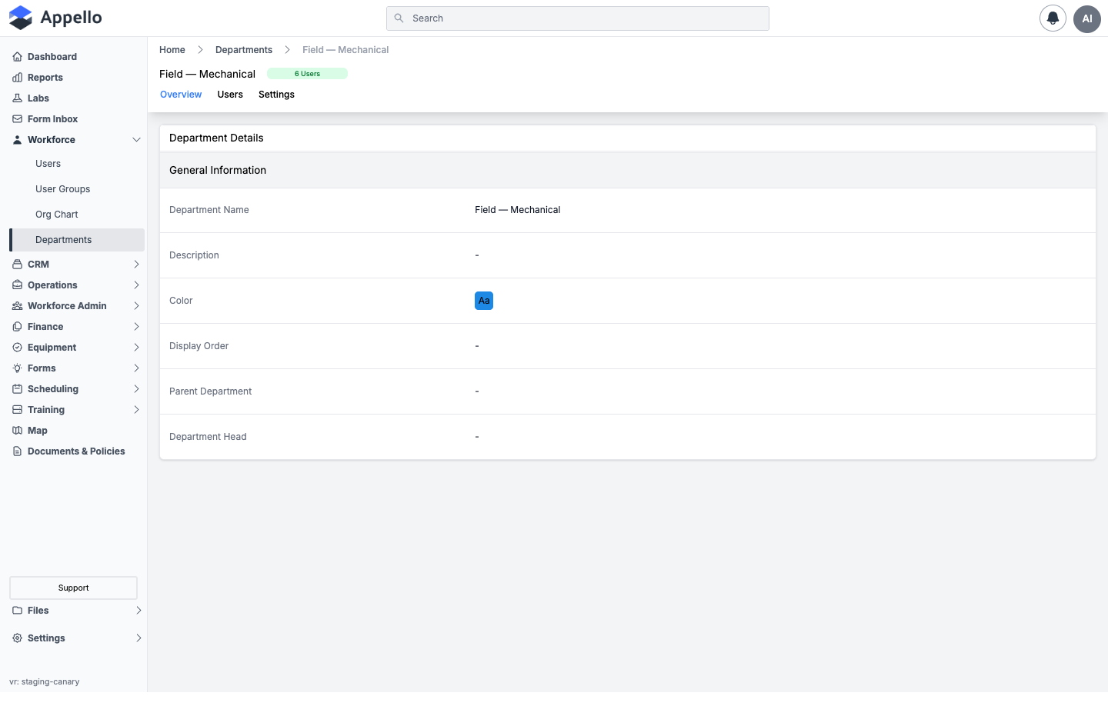1108x706 pixels.
Task: Click the Forms lightbulb icon
Action: (x=17, y=368)
